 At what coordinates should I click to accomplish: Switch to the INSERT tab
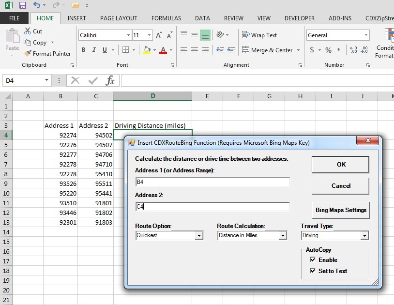(x=76, y=18)
